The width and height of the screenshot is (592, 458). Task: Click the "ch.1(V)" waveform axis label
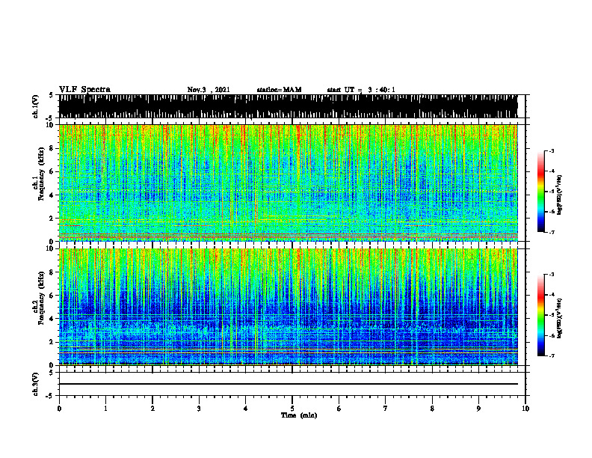[35, 106]
